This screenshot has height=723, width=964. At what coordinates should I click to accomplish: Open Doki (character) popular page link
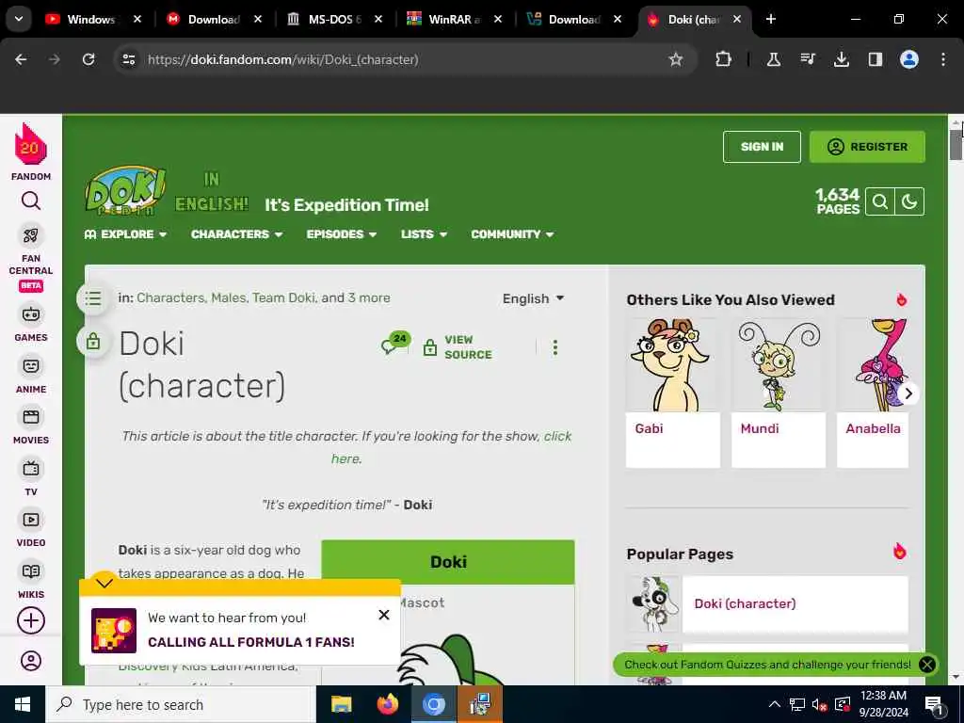coord(745,603)
